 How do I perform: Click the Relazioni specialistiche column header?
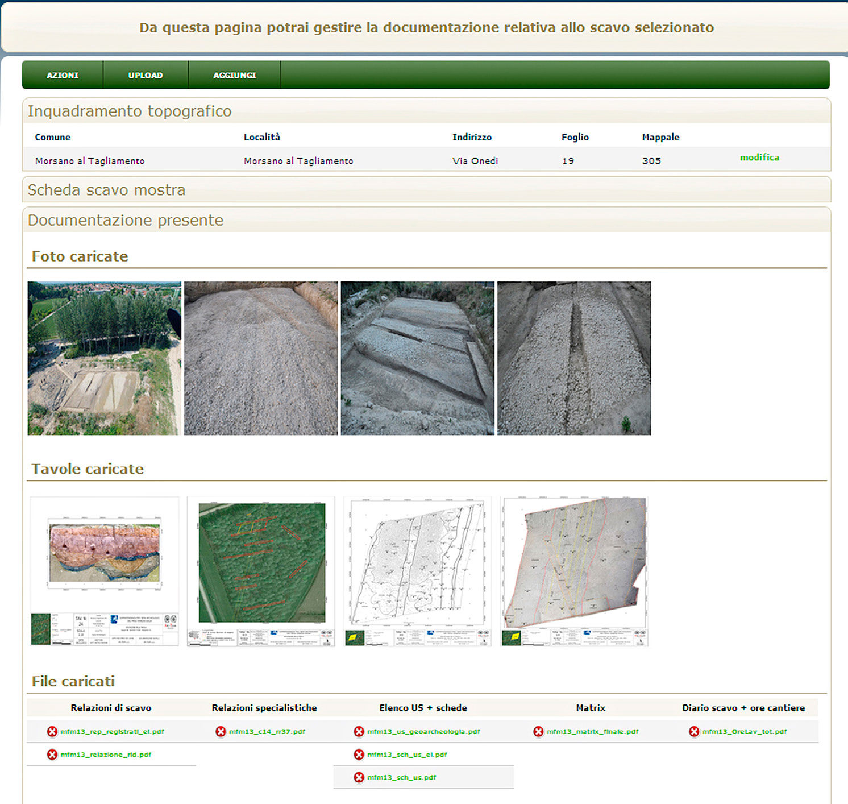264,708
